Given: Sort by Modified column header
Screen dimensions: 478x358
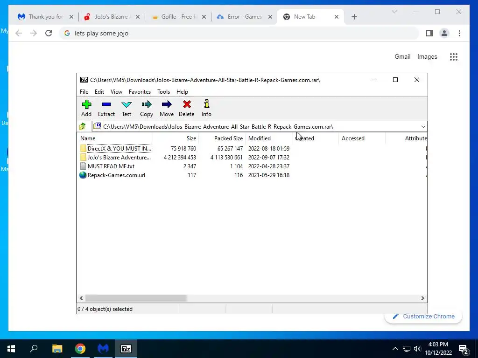Looking at the screenshot, I should pyautogui.click(x=268, y=138).
